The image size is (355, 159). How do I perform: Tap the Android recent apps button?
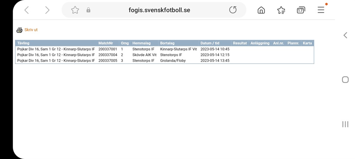point(345,124)
